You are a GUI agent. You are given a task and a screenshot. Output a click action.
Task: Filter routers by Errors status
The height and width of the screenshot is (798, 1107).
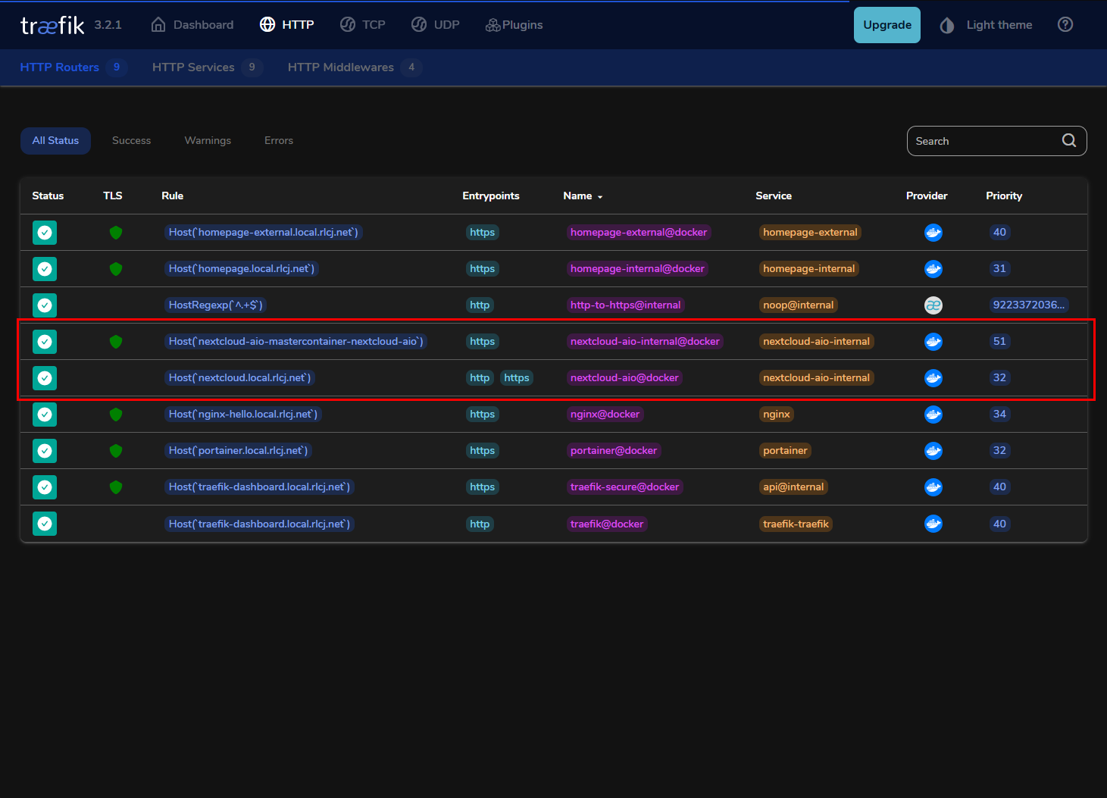point(278,140)
